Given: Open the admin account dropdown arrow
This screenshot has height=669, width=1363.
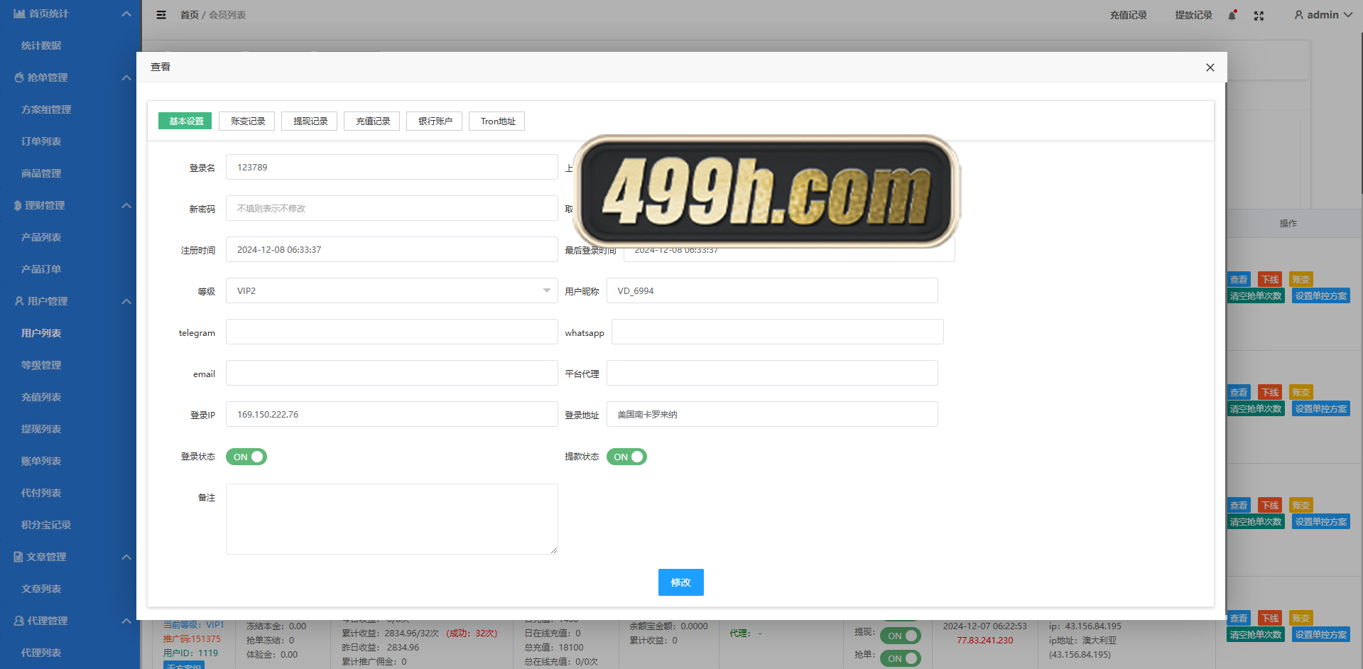Looking at the screenshot, I should tap(1347, 15).
